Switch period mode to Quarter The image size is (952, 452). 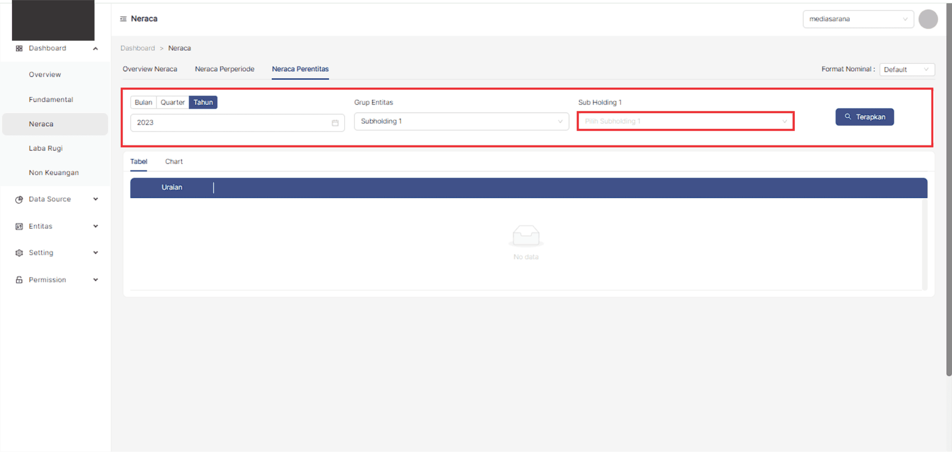(x=172, y=103)
